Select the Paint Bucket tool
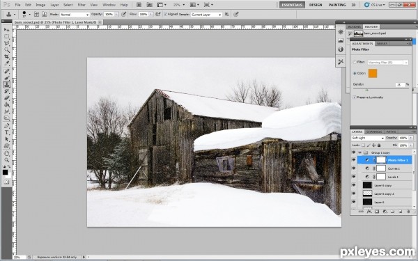 (6, 104)
